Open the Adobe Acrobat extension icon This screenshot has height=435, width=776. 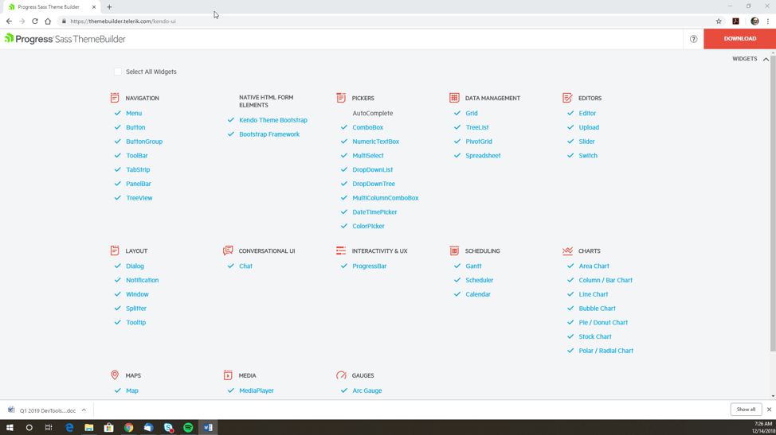coord(736,21)
